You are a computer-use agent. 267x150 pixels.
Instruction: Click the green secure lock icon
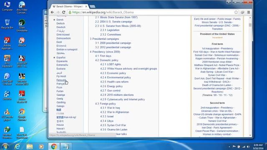tap(70, 12)
